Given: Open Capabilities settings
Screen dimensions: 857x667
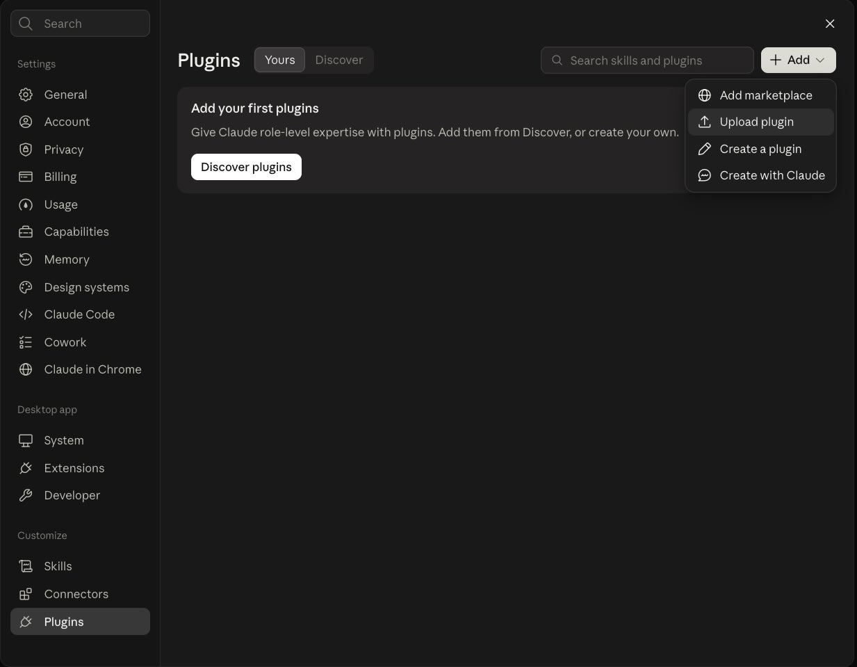Looking at the screenshot, I should click(x=80, y=232).
